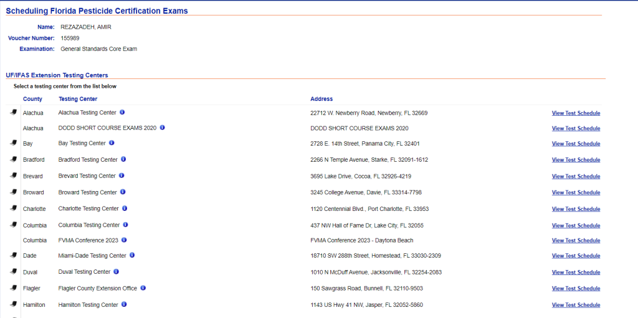Open Brevard Testing Center info icon
638x318 pixels.
coord(121,175)
